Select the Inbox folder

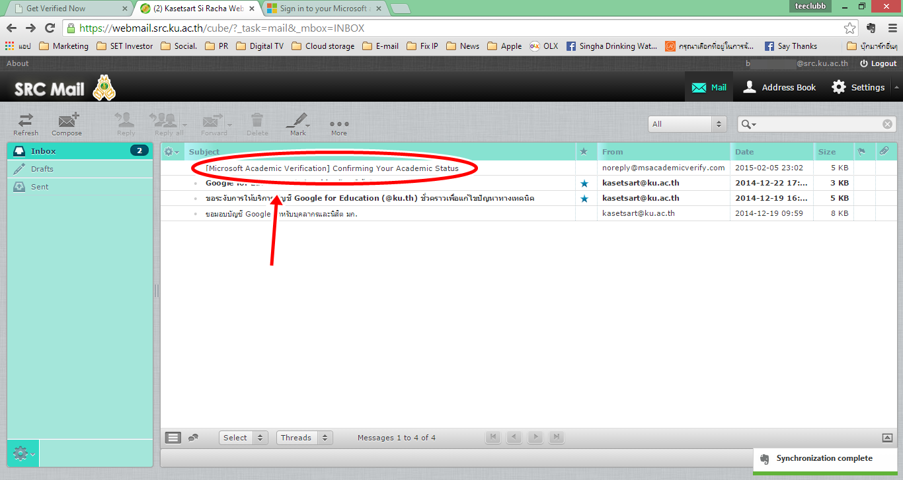click(80, 151)
